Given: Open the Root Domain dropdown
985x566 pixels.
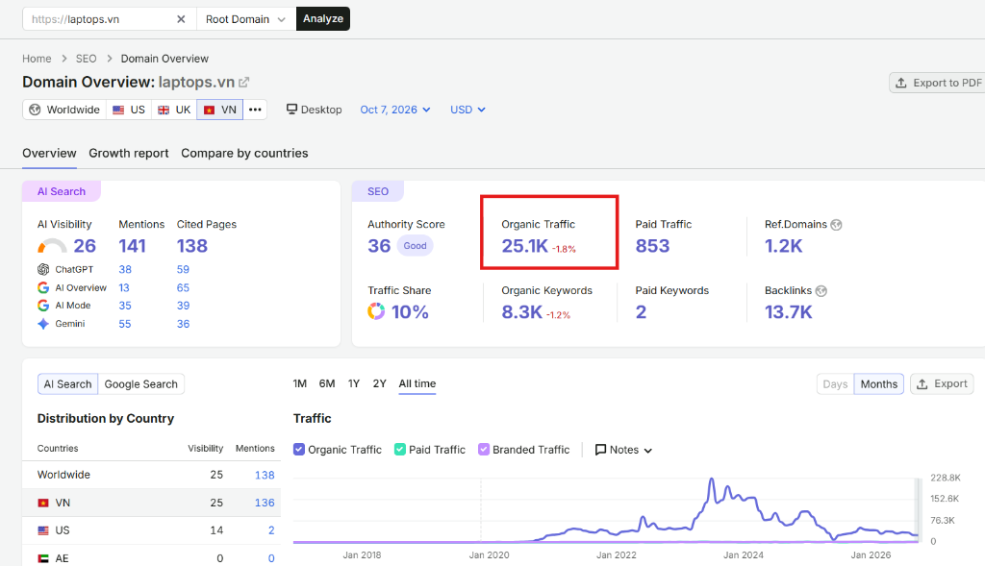Looking at the screenshot, I should pyautogui.click(x=245, y=19).
